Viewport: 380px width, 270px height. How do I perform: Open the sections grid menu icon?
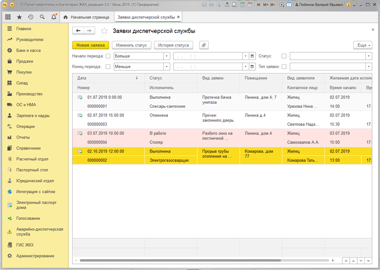(x=8, y=17)
